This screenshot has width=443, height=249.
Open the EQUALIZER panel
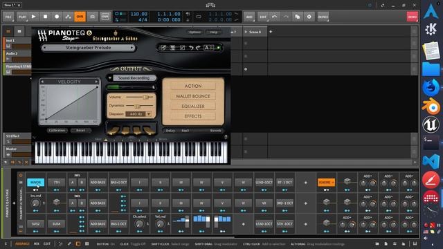click(x=193, y=107)
